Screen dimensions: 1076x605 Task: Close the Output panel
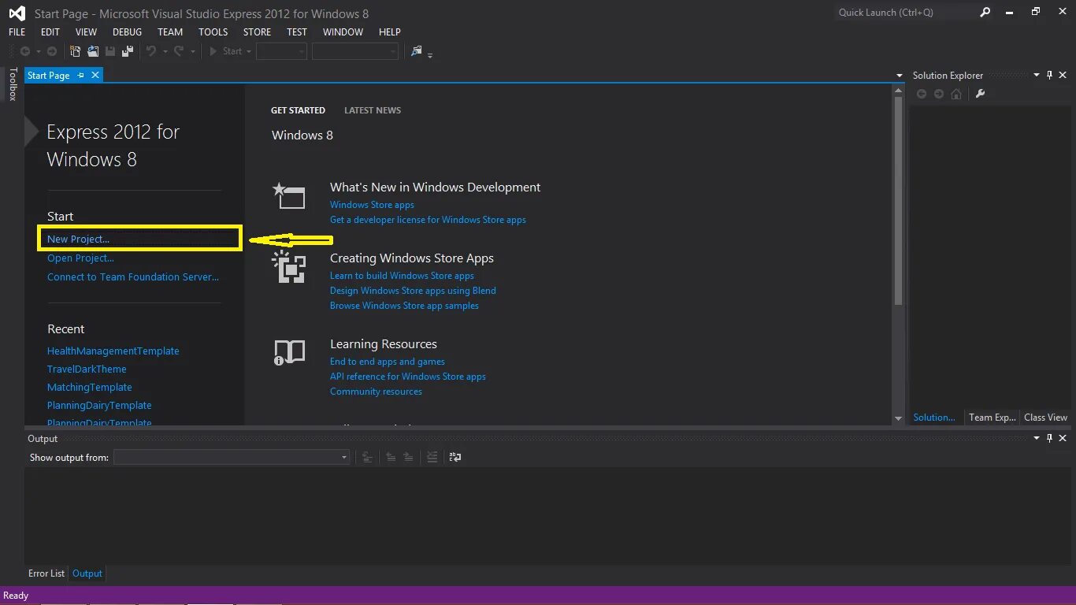pos(1063,438)
